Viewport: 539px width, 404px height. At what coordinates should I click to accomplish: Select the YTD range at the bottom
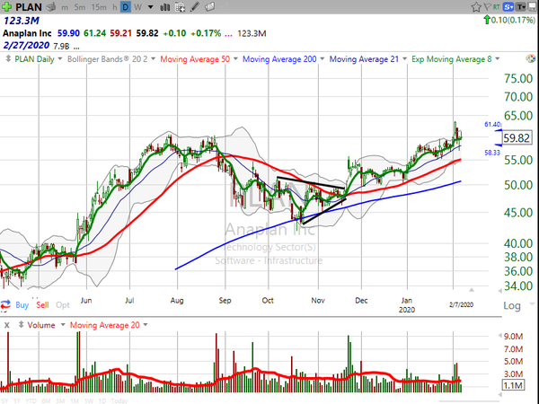pyautogui.click(x=31, y=401)
